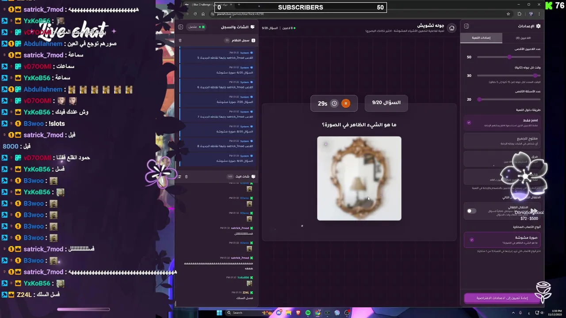
Task: Open File Explorer from the taskbar
Action: 289,313
